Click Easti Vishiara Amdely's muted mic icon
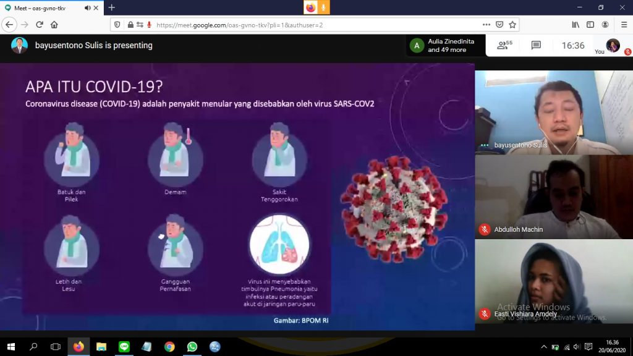This screenshot has width=633, height=356. click(483, 313)
